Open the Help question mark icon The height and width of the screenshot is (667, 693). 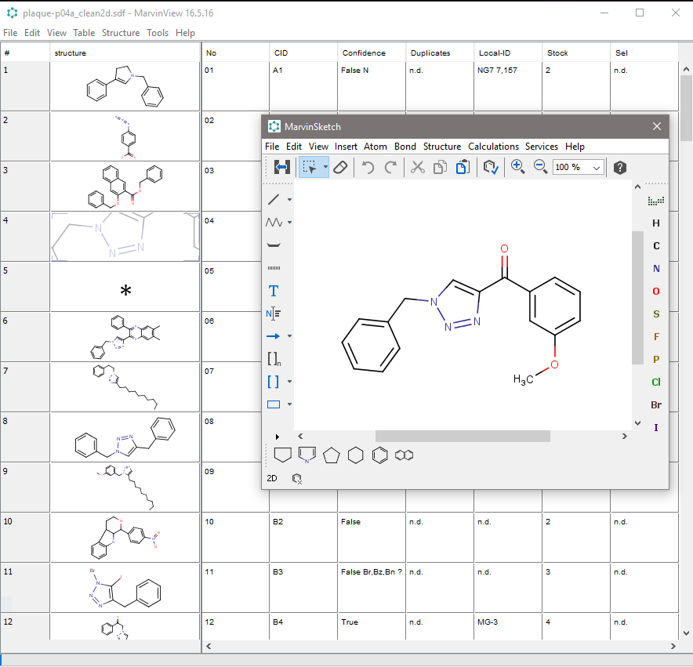coord(619,168)
